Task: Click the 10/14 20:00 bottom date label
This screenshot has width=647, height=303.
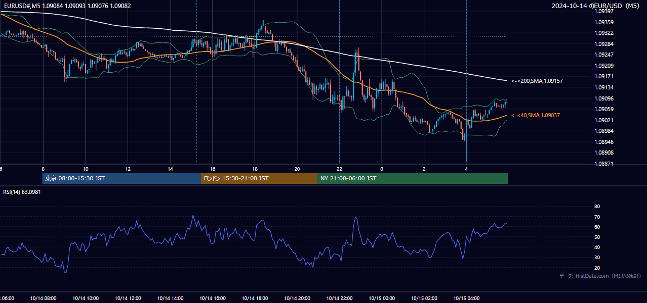Action: 297,298
